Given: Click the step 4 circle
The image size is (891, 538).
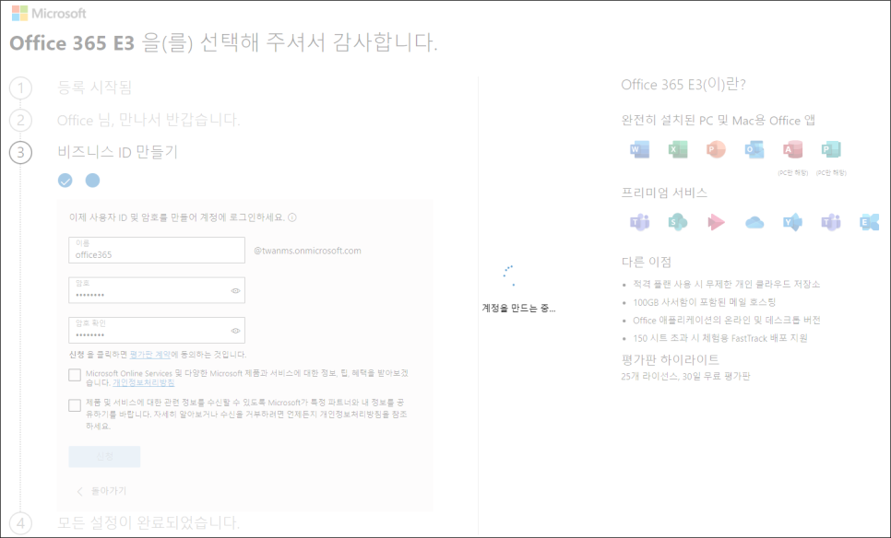Looking at the screenshot, I should tap(21, 522).
